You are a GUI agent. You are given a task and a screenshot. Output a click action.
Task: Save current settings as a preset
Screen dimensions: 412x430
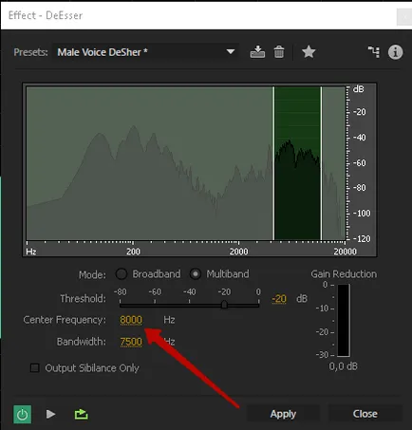click(x=257, y=52)
